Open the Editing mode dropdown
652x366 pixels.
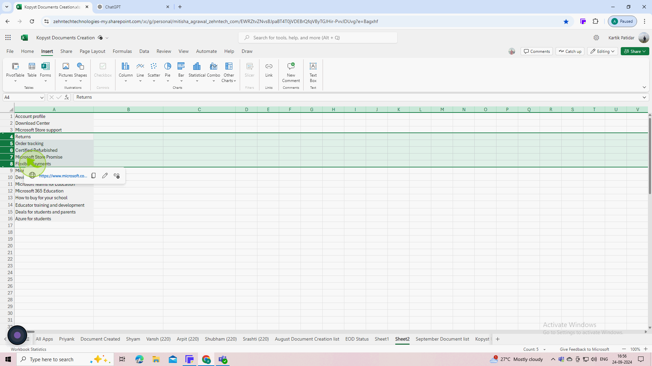click(603, 51)
